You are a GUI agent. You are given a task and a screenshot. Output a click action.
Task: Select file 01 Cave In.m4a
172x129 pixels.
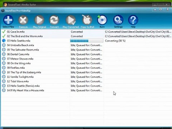point(16,32)
